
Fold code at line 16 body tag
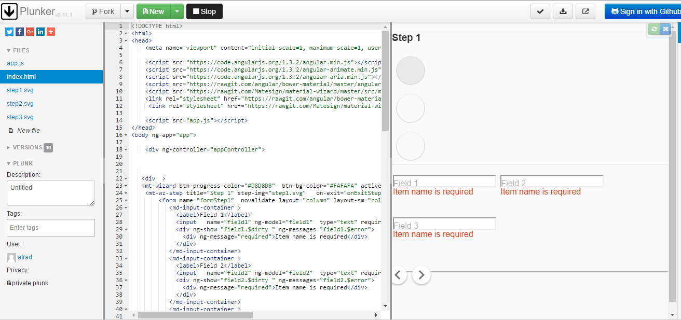[126, 135]
